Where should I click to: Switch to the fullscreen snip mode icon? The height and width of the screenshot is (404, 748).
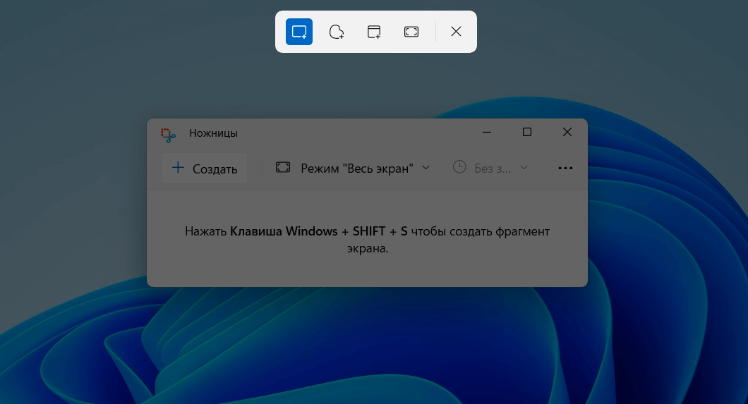coord(411,32)
